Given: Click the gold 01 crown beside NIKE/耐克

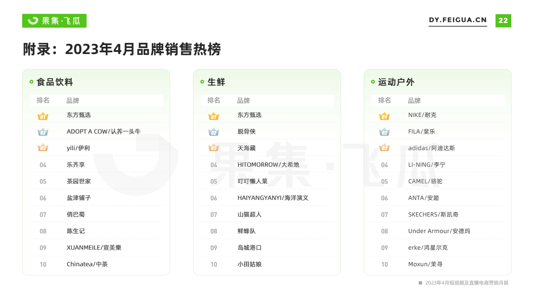Looking at the screenshot, I should coord(385,116).
